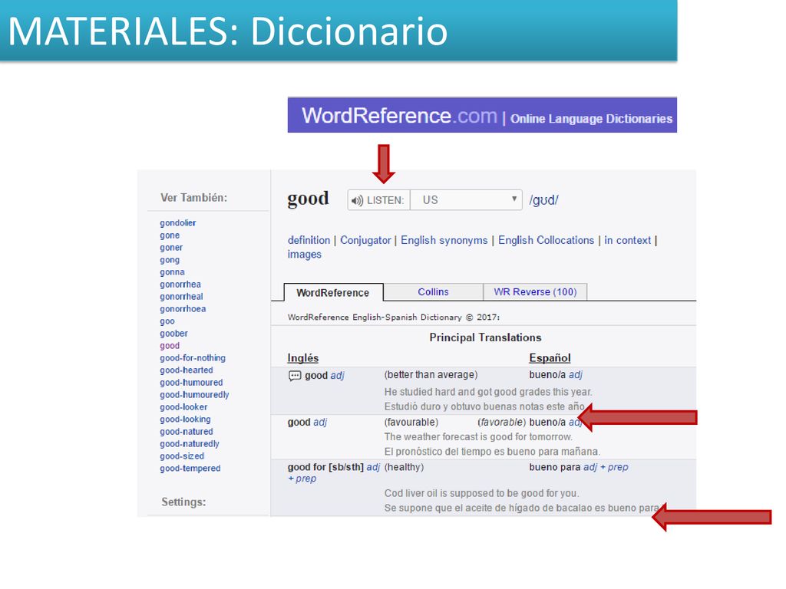Click the headword good

pos(309,199)
